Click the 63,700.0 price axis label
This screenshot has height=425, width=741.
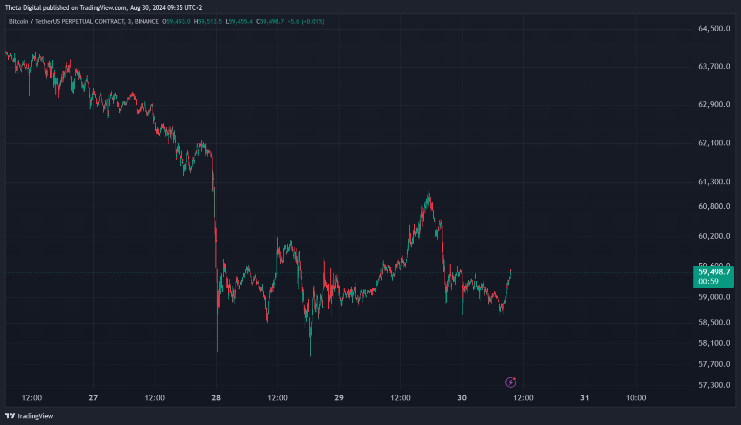pos(714,67)
